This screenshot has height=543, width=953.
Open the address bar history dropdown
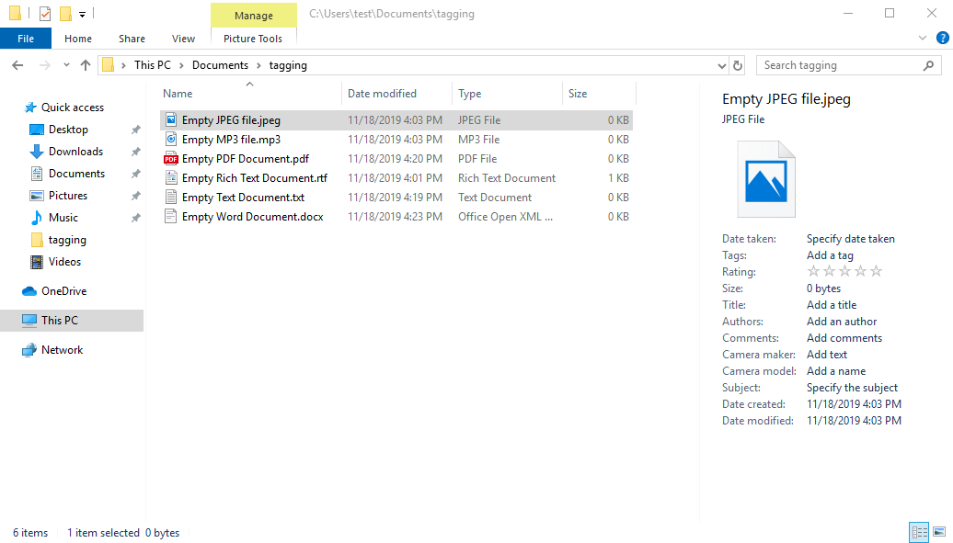pyautogui.click(x=721, y=64)
